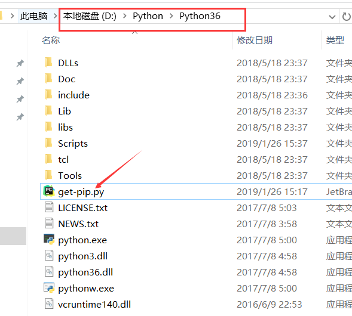The width and height of the screenshot is (352, 316).
Task: Click the Python36 breadcrumb segment
Action: [x=200, y=16]
